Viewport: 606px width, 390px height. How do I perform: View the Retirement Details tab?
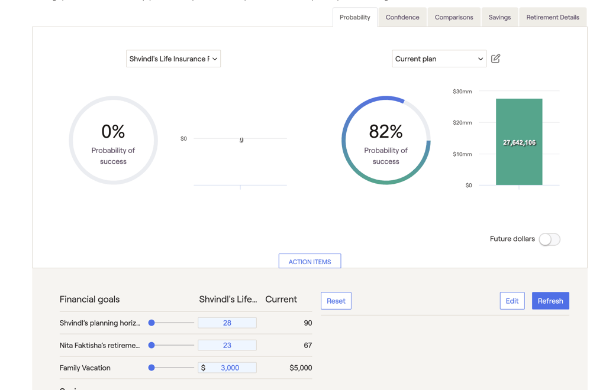[552, 17]
